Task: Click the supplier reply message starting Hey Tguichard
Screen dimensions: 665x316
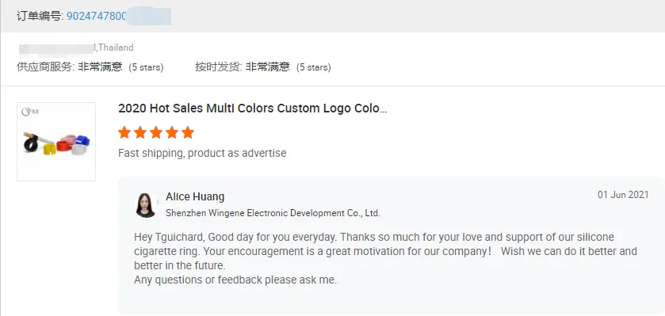Action: coord(385,258)
